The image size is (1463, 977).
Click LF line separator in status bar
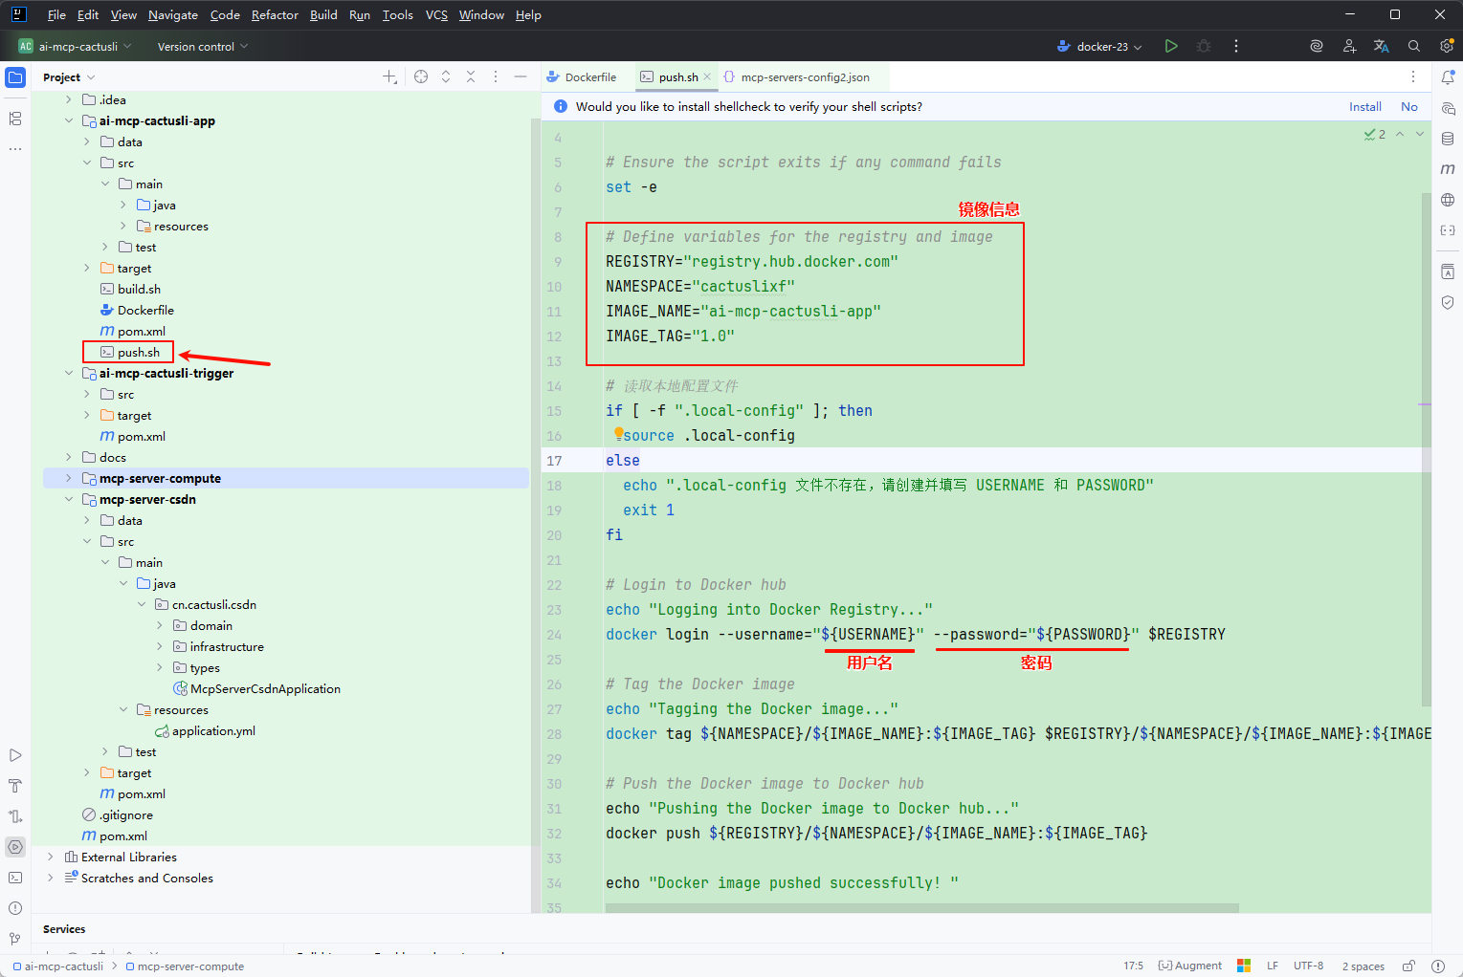pyautogui.click(x=1273, y=966)
